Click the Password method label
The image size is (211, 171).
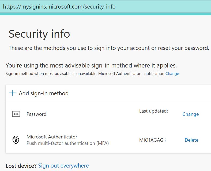(36, 114)
